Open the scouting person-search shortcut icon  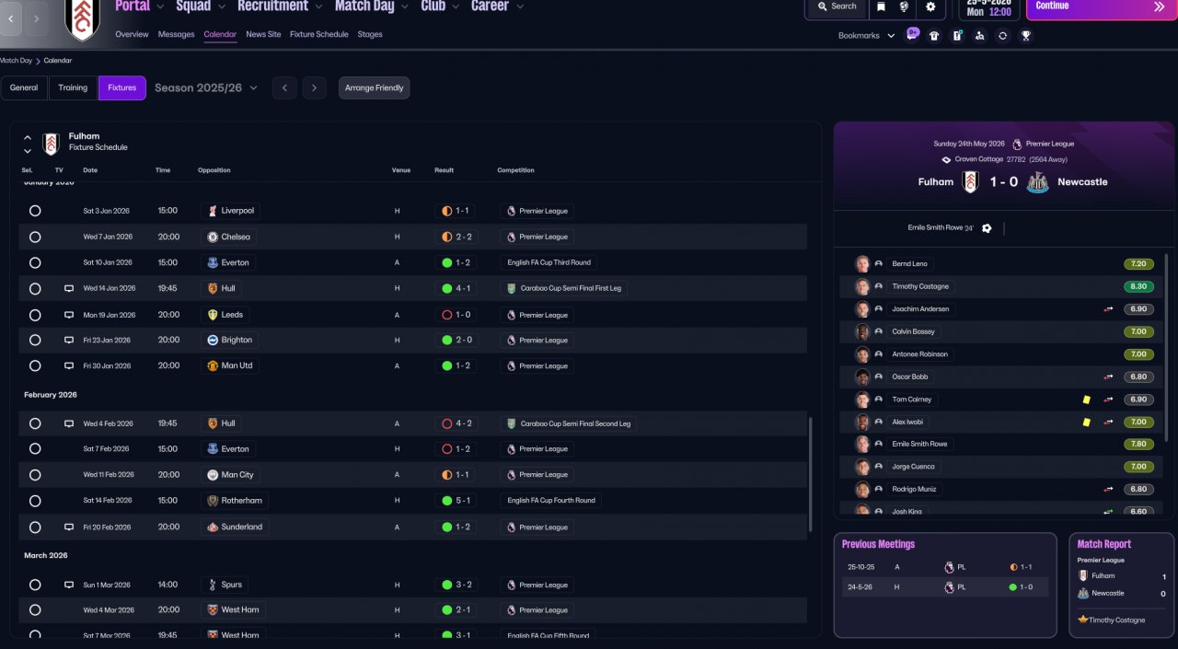pyautogui.click(x=979, y=36)
